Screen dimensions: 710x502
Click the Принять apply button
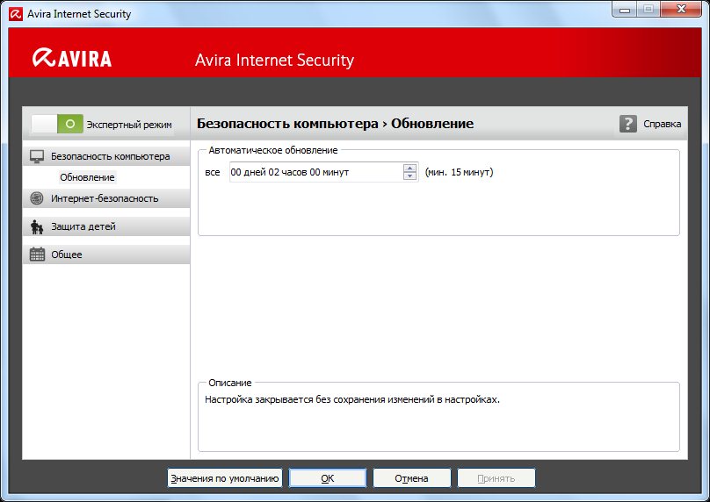pos(496,478)
